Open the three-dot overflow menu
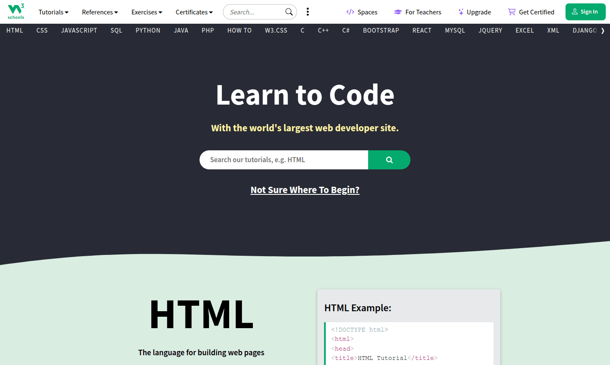Screen dimensions: 610x365 (308, 11)
